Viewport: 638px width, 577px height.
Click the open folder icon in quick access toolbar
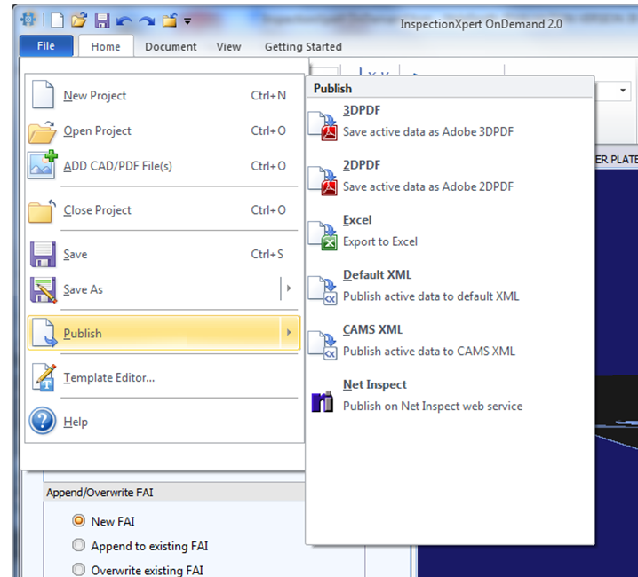(x=79, y=20)
